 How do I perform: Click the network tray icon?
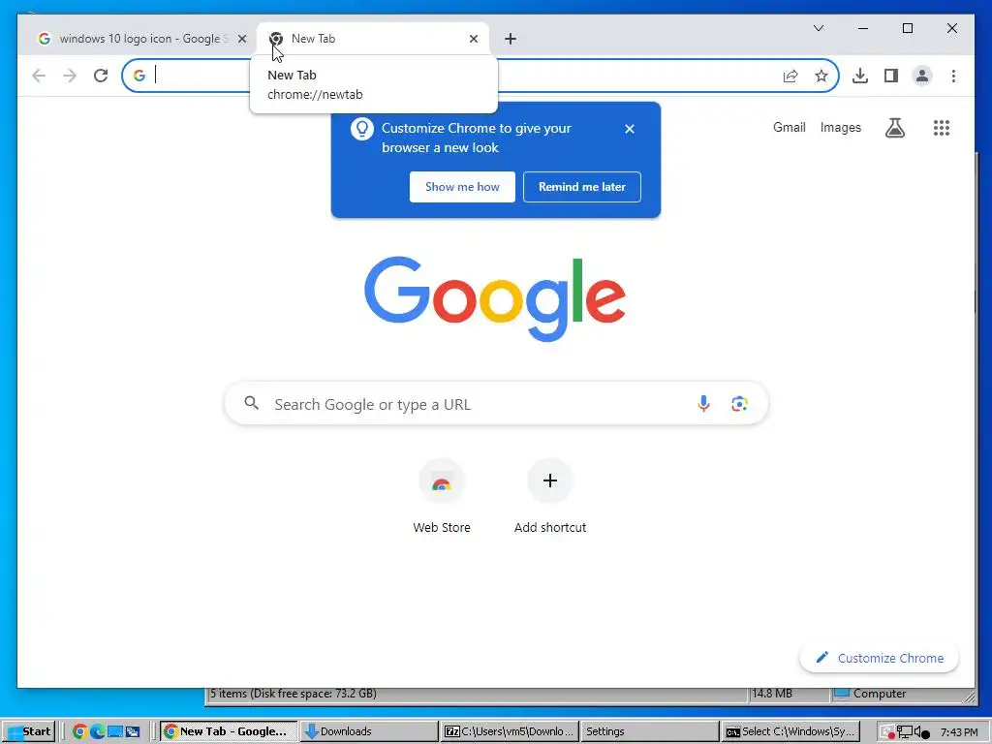click(x=905, y=732)
